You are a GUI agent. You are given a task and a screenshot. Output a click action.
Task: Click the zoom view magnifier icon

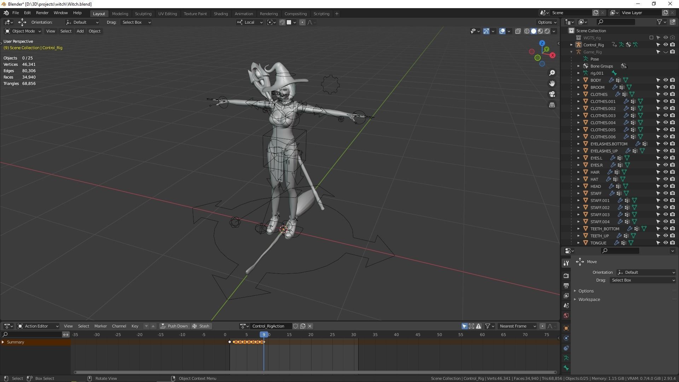coord(552,73)
